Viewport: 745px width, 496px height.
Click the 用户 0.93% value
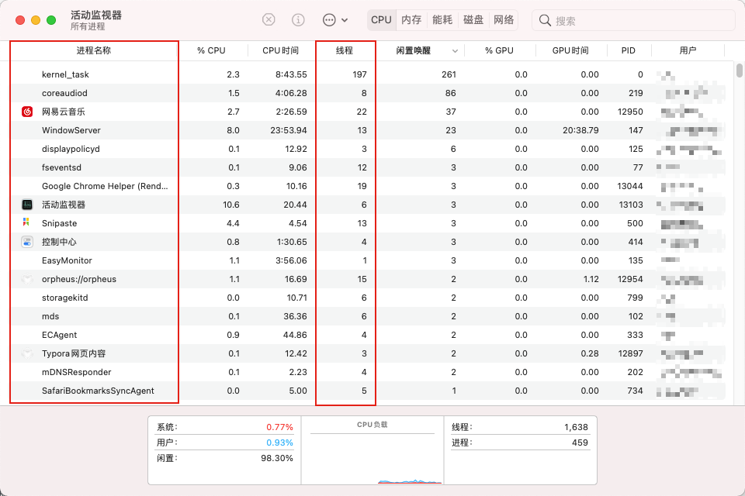[x=279, y=443]
